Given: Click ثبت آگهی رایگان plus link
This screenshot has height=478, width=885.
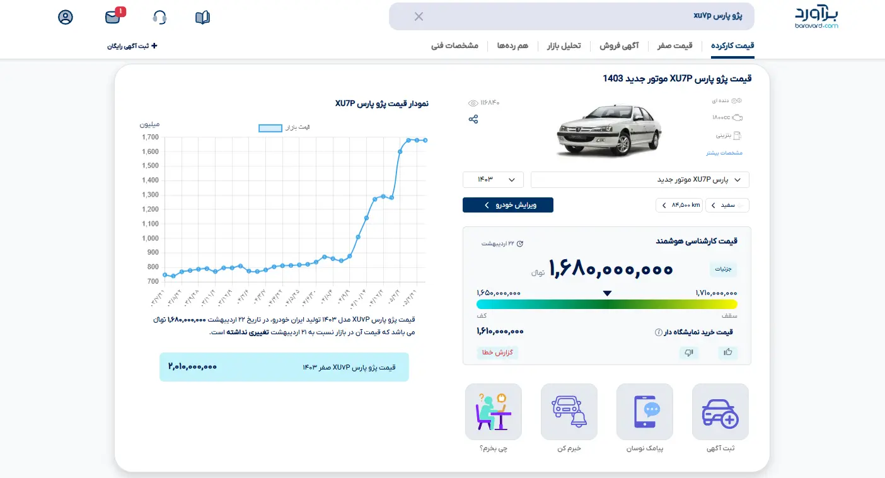Looking at the screenshot, I should coord(132,46).
